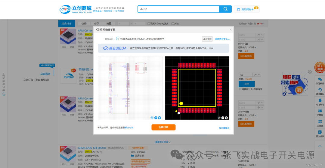
Task: Open unit dropdown beside 广东仓 in 250个/托盘 row
Action: [x=260, y=107]
